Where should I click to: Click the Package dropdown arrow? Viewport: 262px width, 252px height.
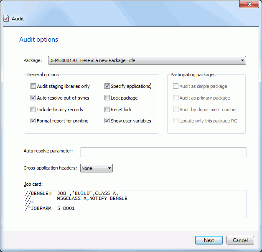tap(242, 60)
